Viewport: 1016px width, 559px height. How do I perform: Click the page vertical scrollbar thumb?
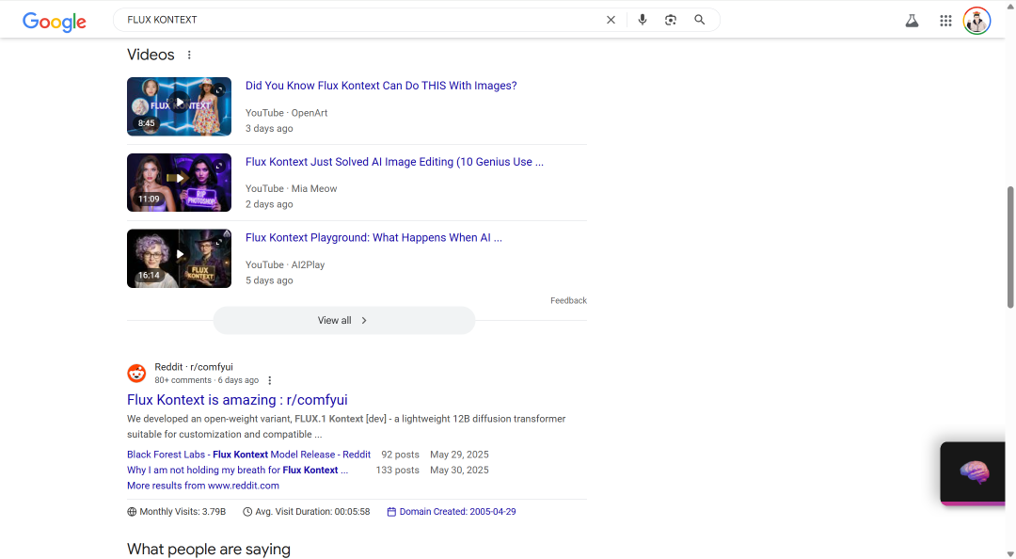1010,247
